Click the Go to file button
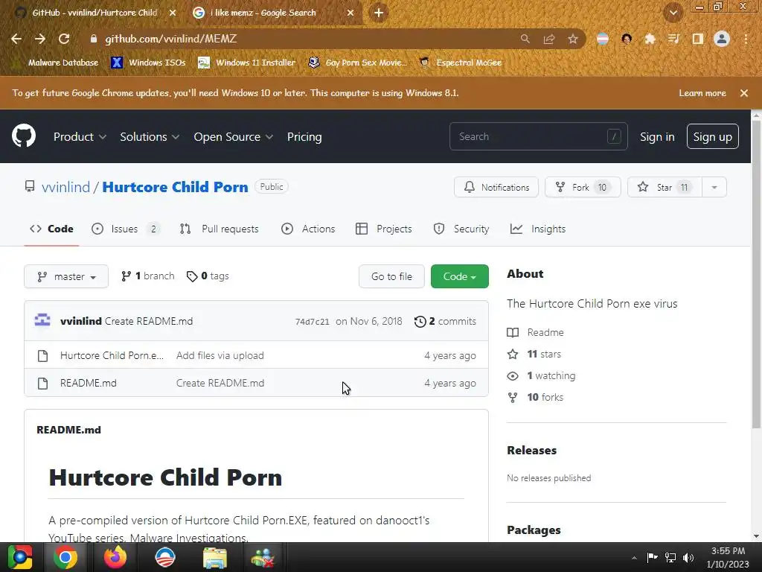 [x=391, y=276]
